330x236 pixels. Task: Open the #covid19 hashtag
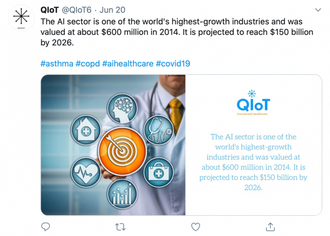pos(173,63)
